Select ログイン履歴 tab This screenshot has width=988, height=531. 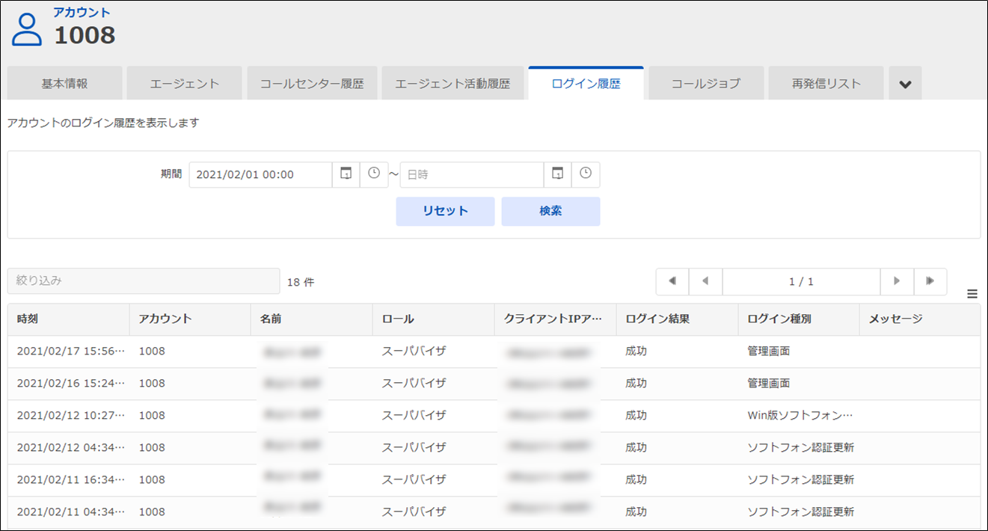[x=586, y=84]
